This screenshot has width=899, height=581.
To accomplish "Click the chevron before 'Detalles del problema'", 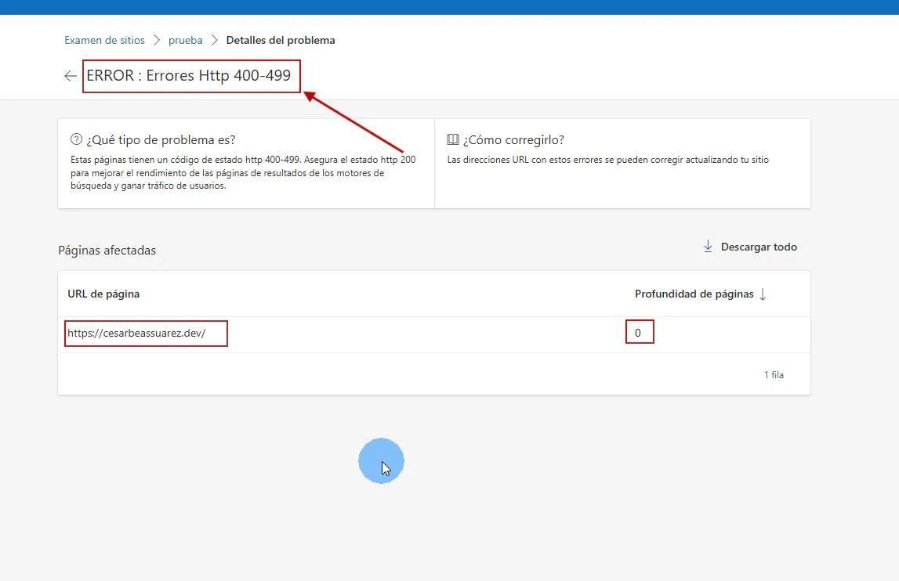I will 214,40.
